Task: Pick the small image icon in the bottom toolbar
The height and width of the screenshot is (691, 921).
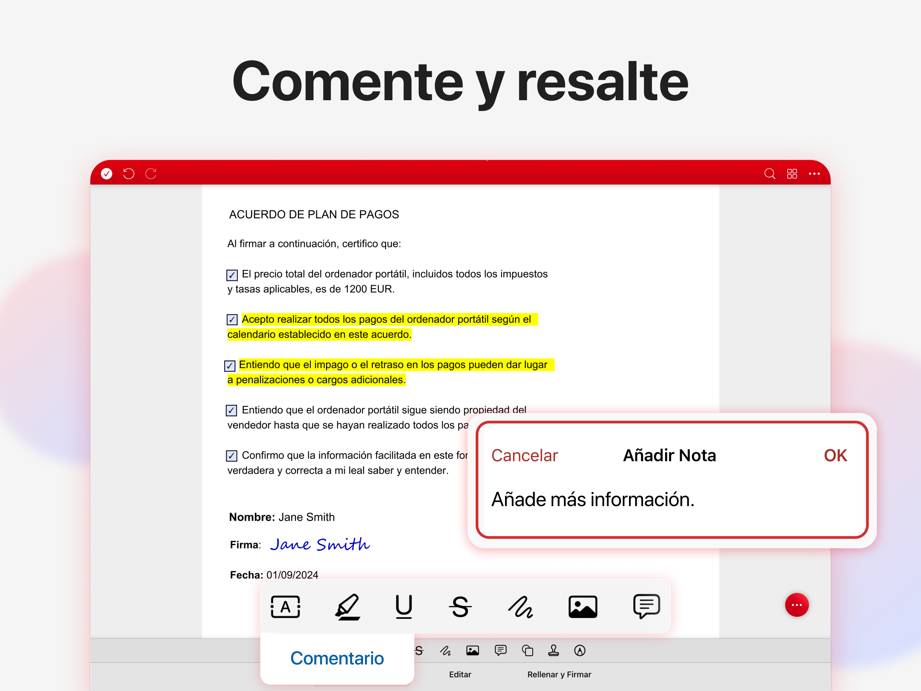Action: [473, 651]
